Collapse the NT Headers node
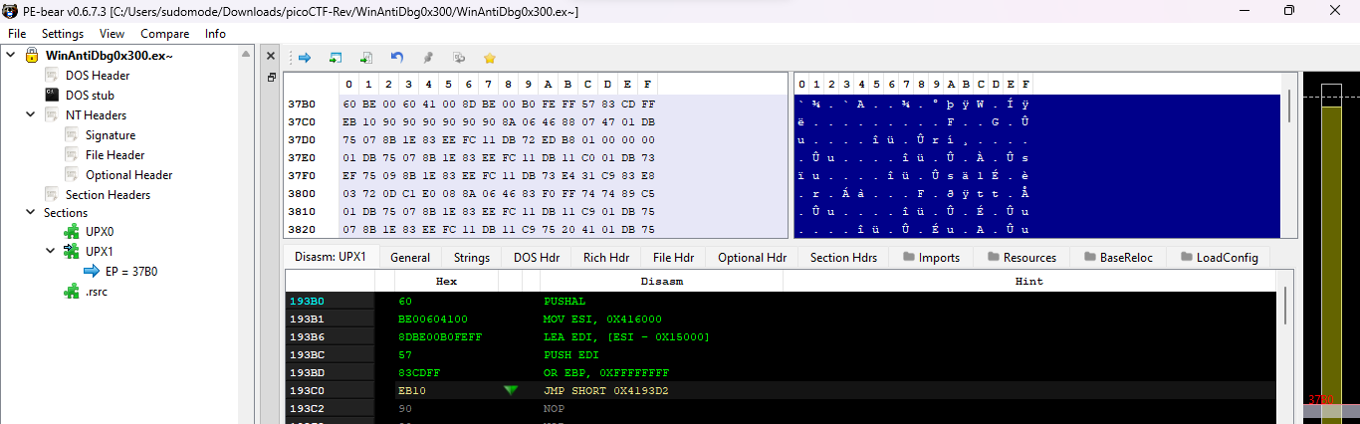This screenshot has width=1360, height=424. [31, 115]
